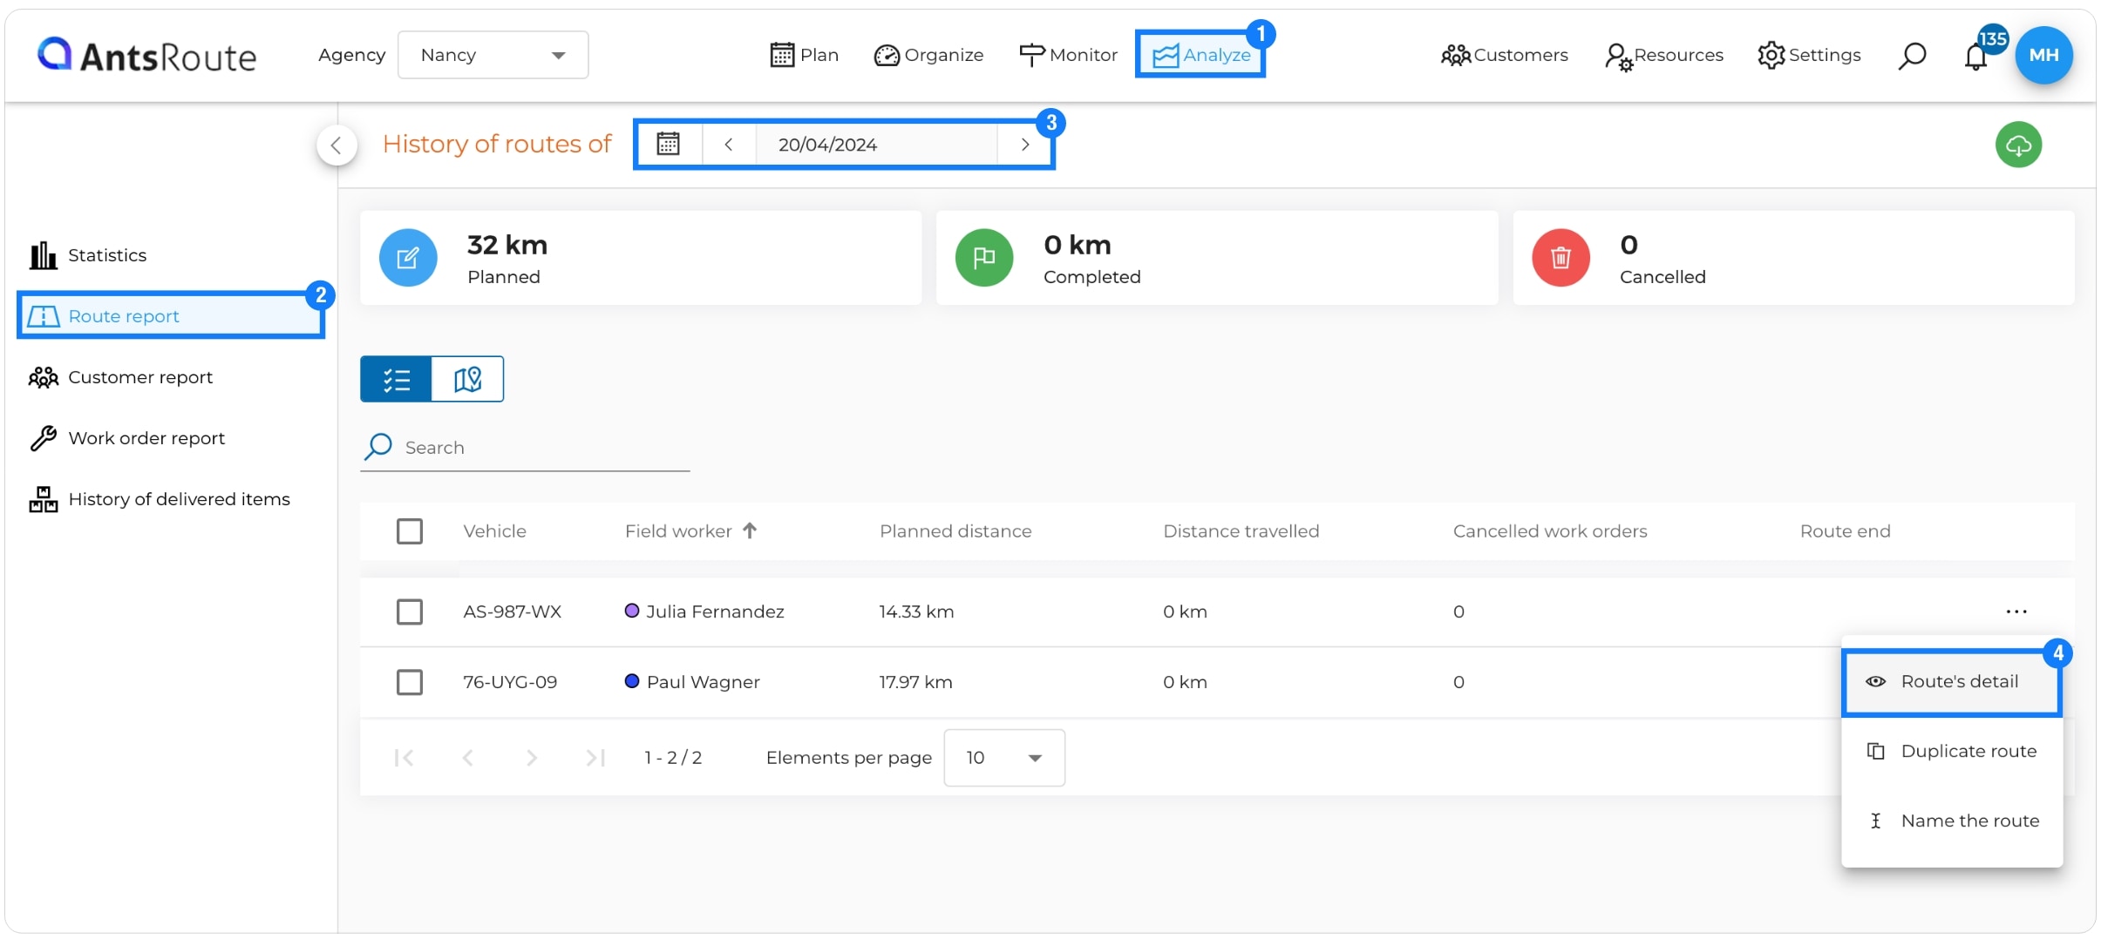The height and width of the screenshot is (946, 2101).
Task: Tick the AS-987-WX row checkbox
Action: pyautogui.click(x=410, y=612)
